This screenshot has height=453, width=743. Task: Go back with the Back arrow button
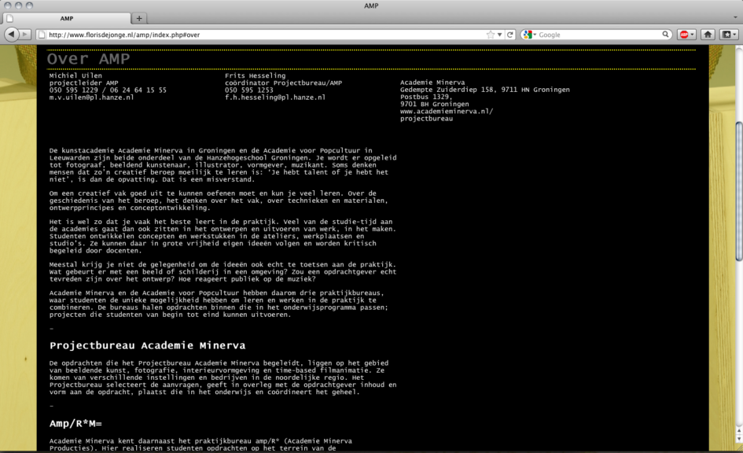point(11,34)
